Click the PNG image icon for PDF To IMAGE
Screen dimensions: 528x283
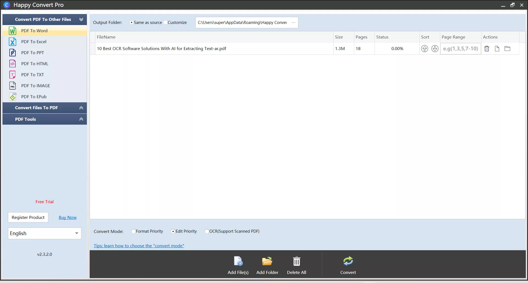pyautogui.click(x=12, y=86)
